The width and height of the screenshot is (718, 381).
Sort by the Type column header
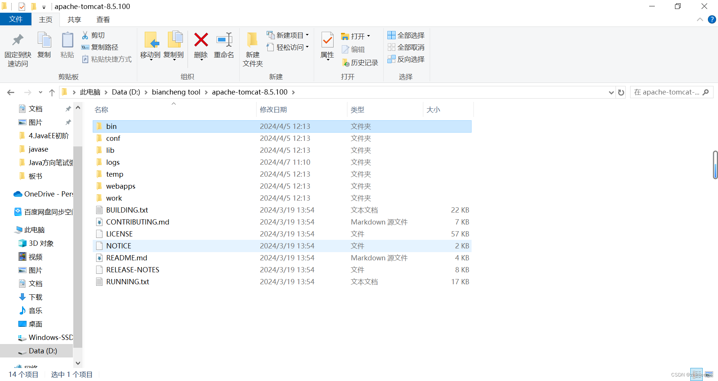(385, 109)
